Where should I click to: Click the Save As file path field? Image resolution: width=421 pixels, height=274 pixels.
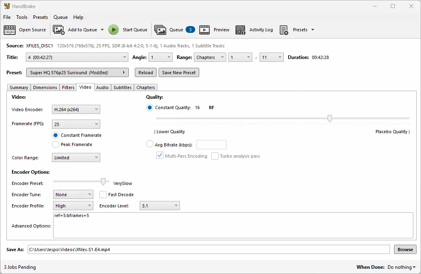(208, 250)
